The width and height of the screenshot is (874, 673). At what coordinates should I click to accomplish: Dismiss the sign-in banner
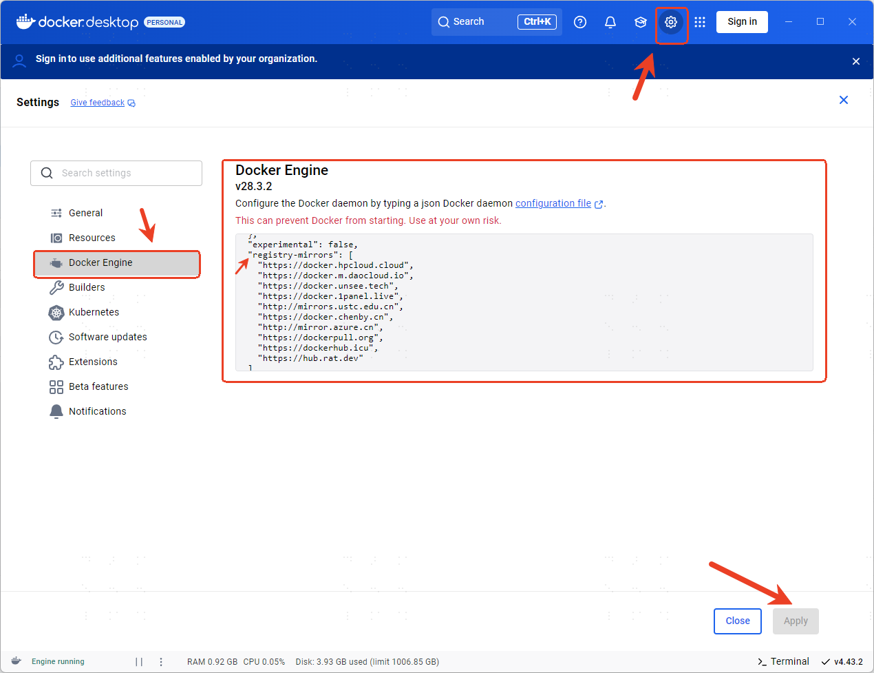click(856, 61)
